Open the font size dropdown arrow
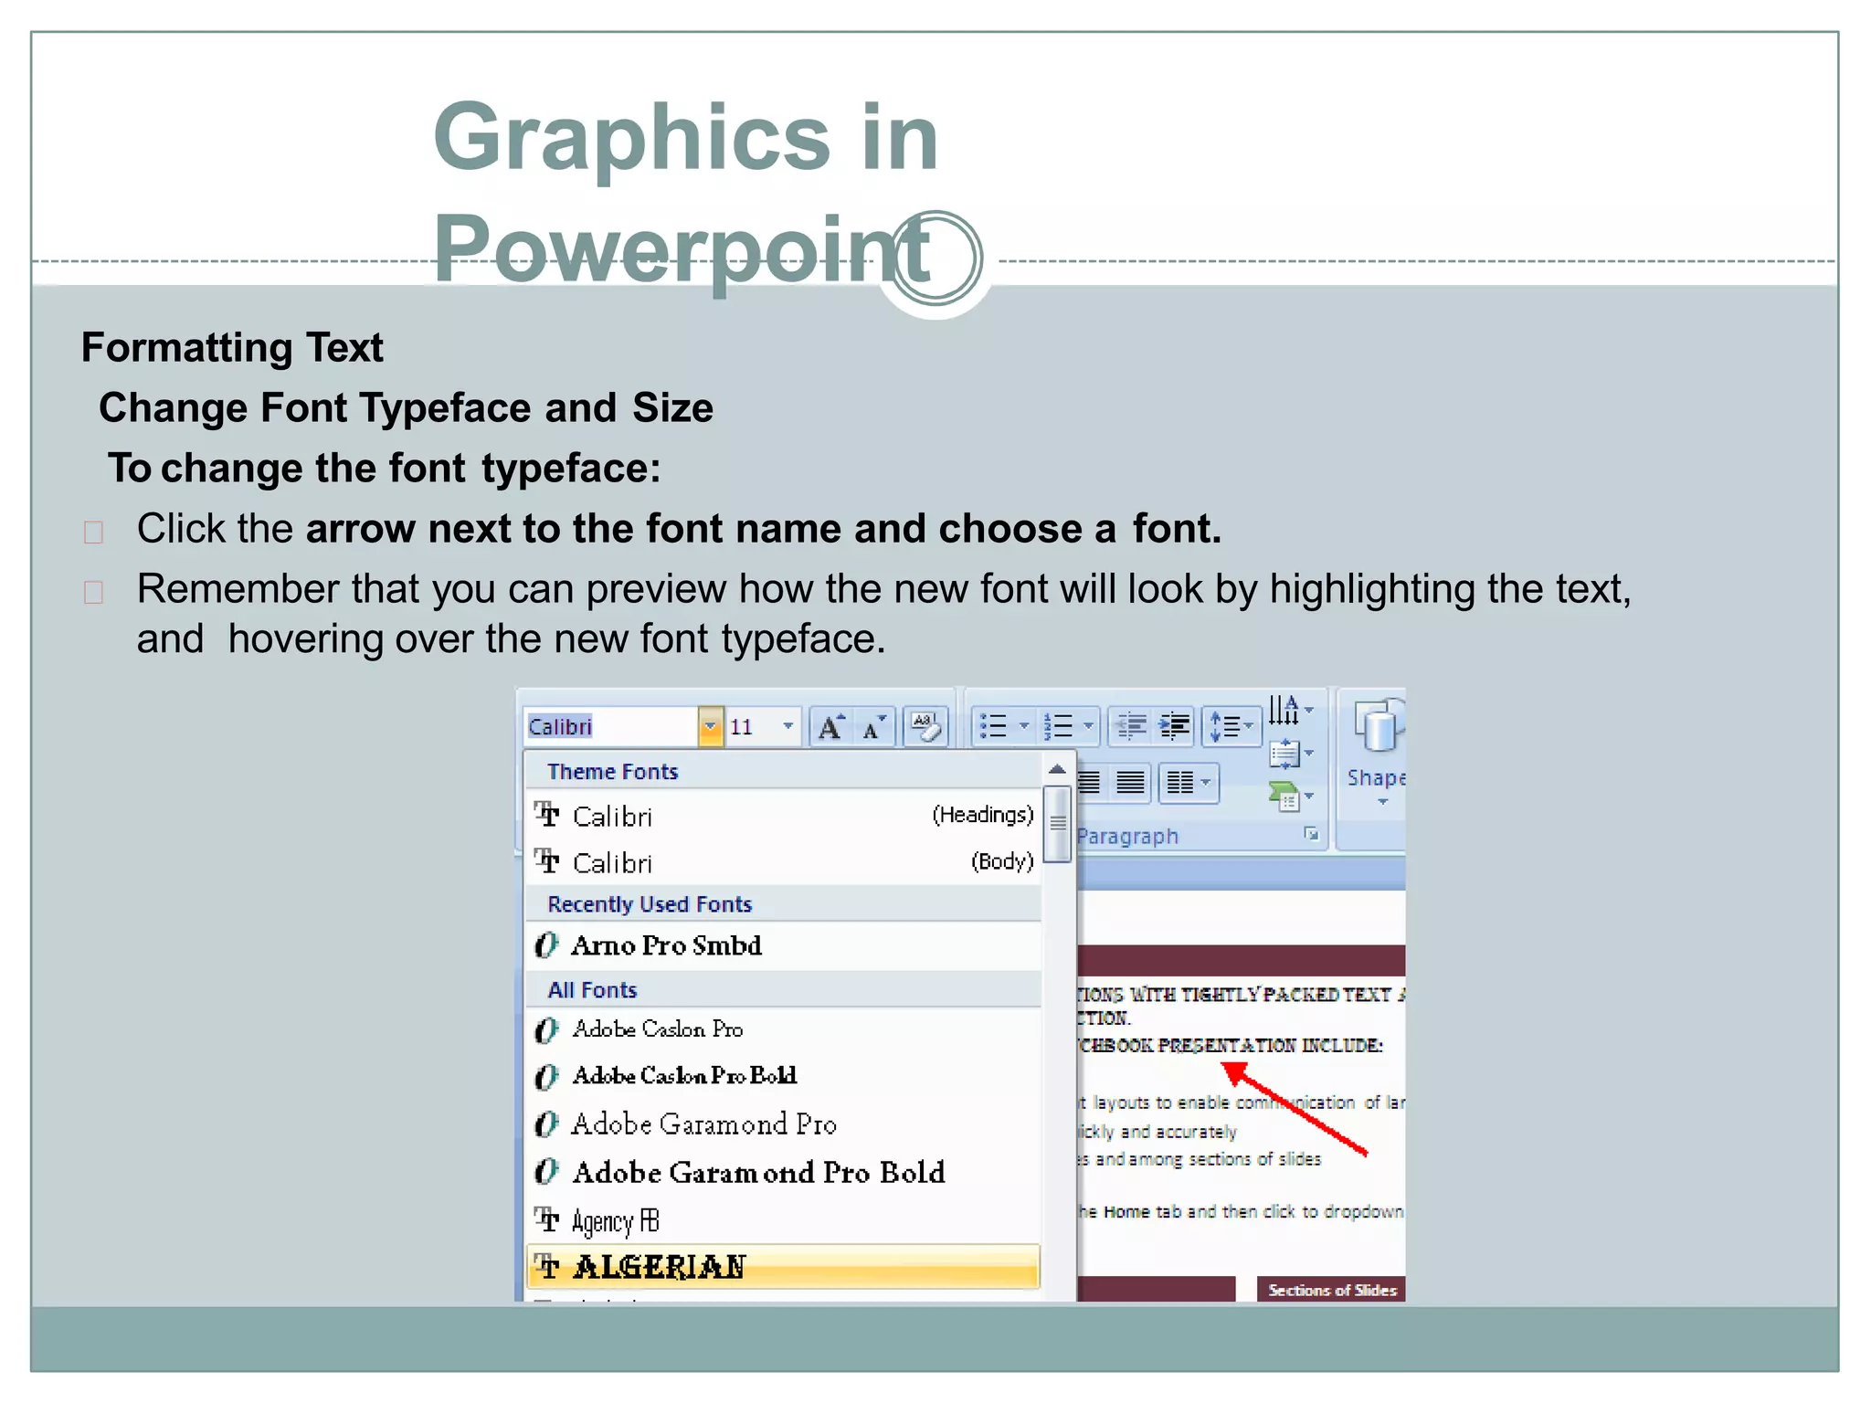This screenshot has width=1871, height=1403. point(788,727)
